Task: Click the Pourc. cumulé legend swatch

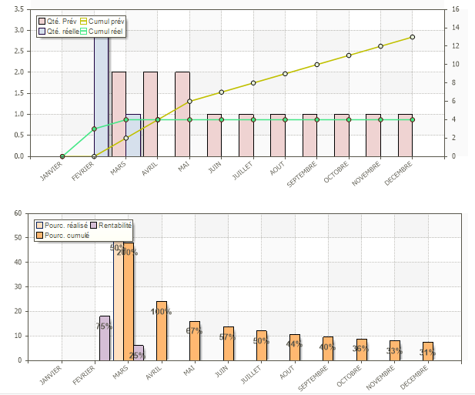Action: [x=39, y=235]
